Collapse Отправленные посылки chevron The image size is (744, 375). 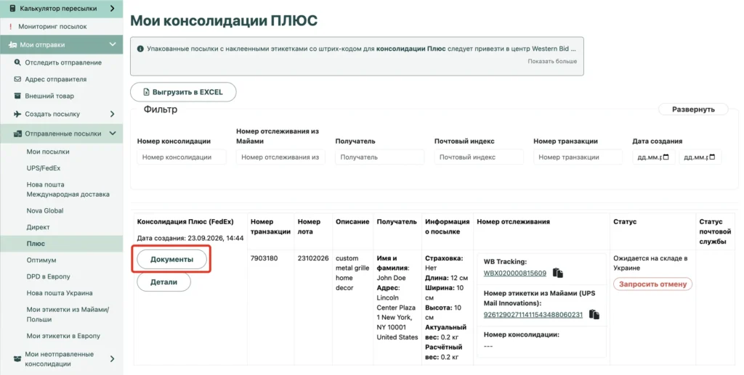point(113,133)
